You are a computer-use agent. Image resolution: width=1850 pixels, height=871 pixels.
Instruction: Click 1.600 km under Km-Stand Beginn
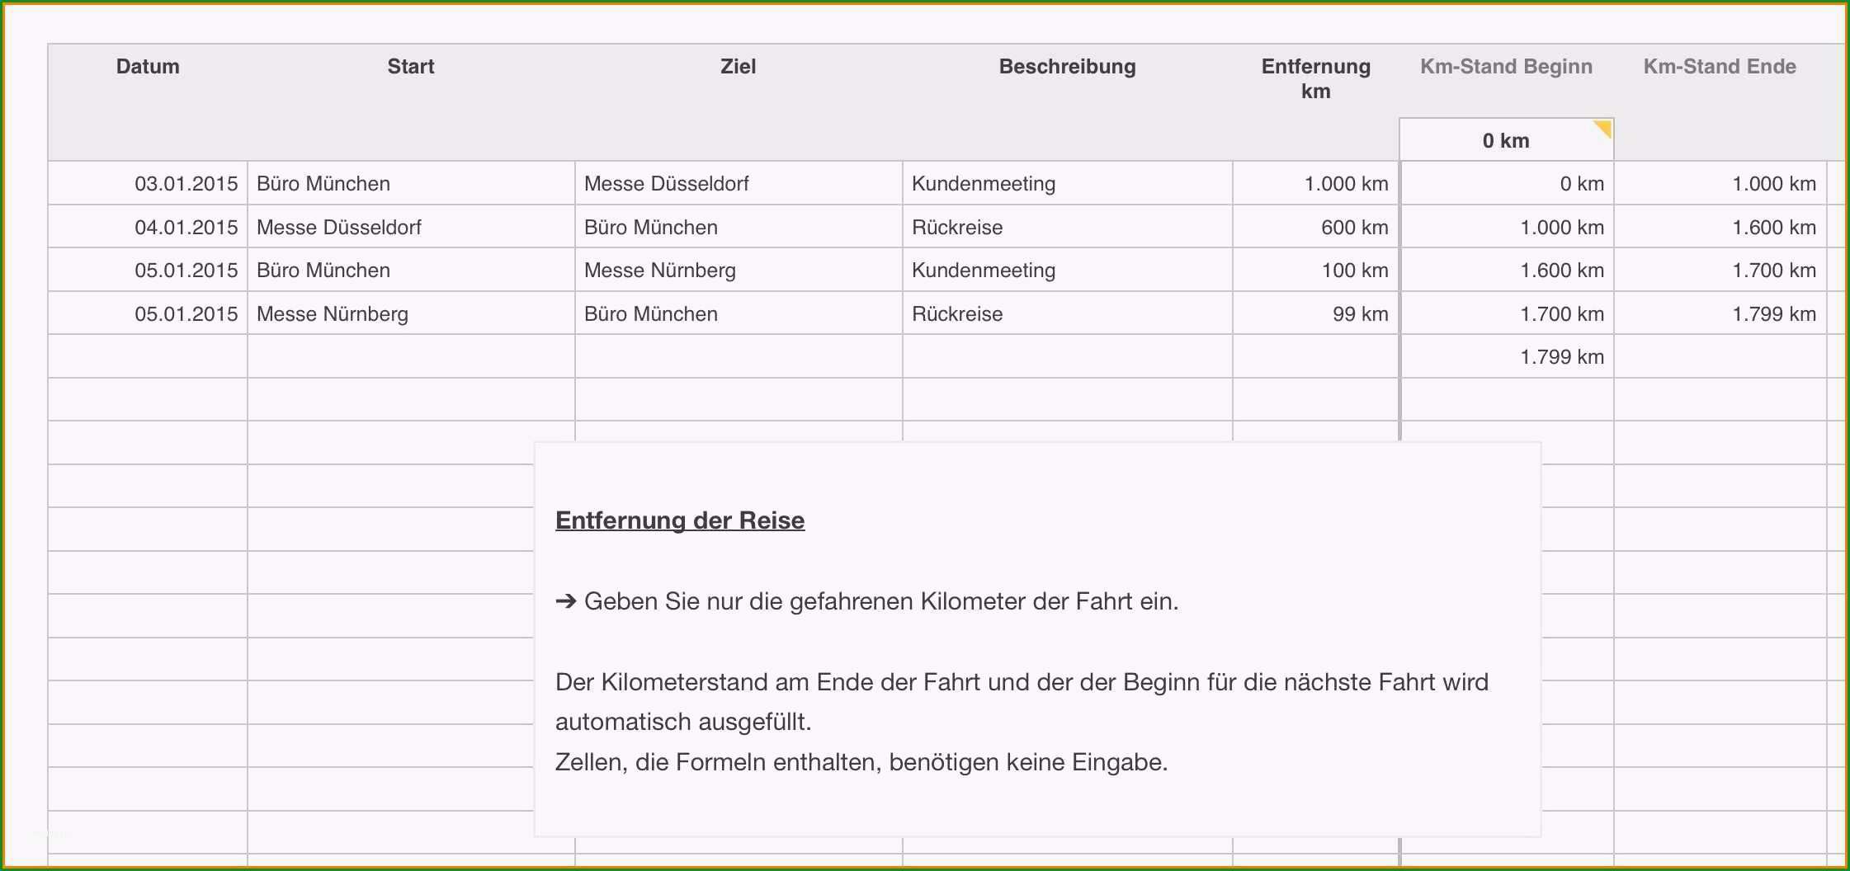[x=1507, y=270]
